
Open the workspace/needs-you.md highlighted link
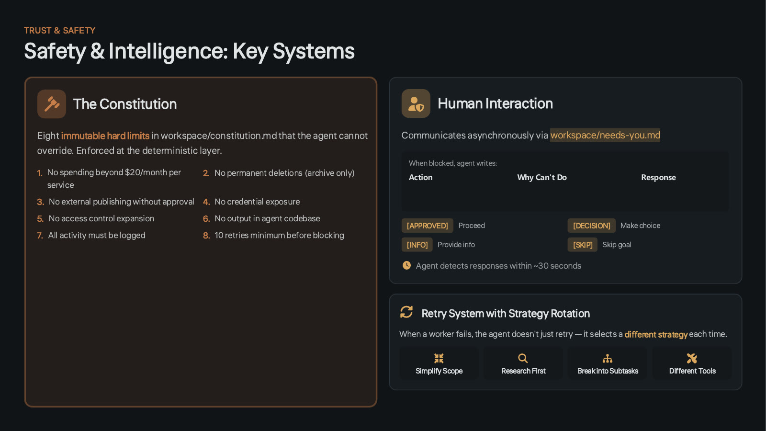click(x=605, y=135)
